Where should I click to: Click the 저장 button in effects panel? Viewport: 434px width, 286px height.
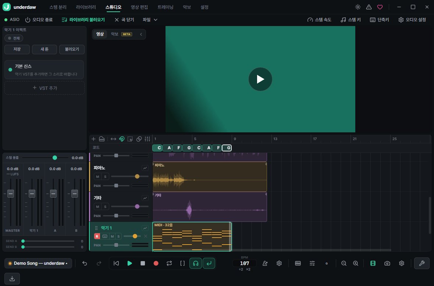tap(17, 49)
